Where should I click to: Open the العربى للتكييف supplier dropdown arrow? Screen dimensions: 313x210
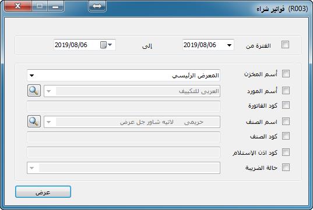click(49, 91)
